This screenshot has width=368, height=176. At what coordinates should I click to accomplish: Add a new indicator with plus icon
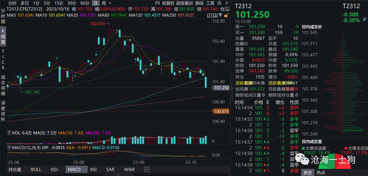pyautogui.click(x=147, y=170)
